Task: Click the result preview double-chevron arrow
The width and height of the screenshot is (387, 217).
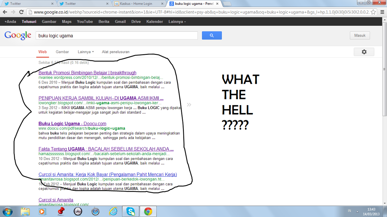Action: tap(189, 105)
